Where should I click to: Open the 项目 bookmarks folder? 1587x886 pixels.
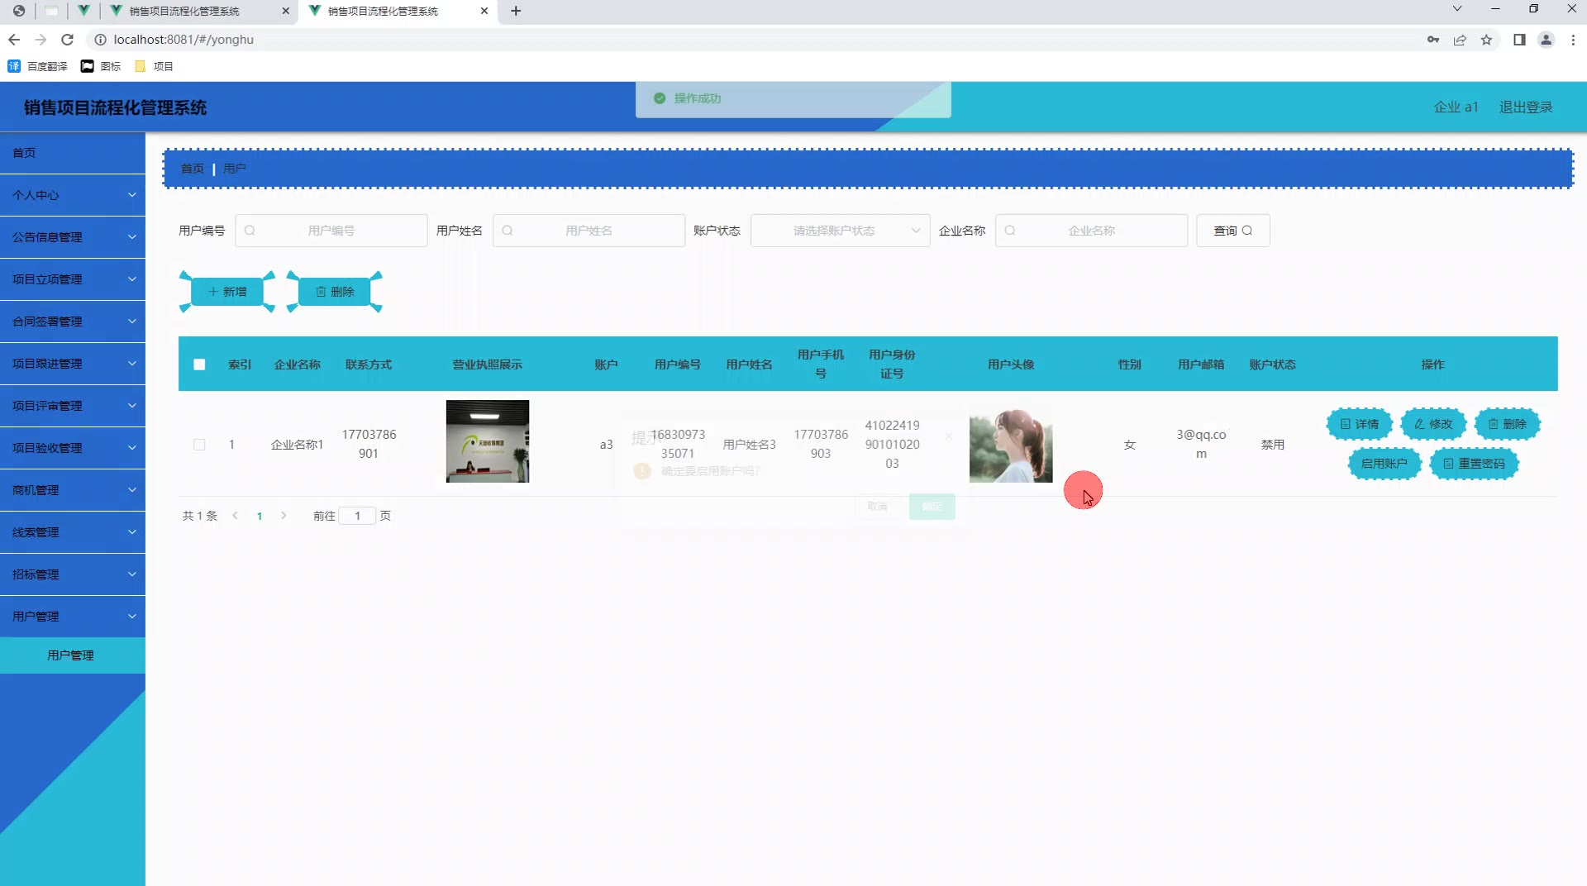(154, 66)
